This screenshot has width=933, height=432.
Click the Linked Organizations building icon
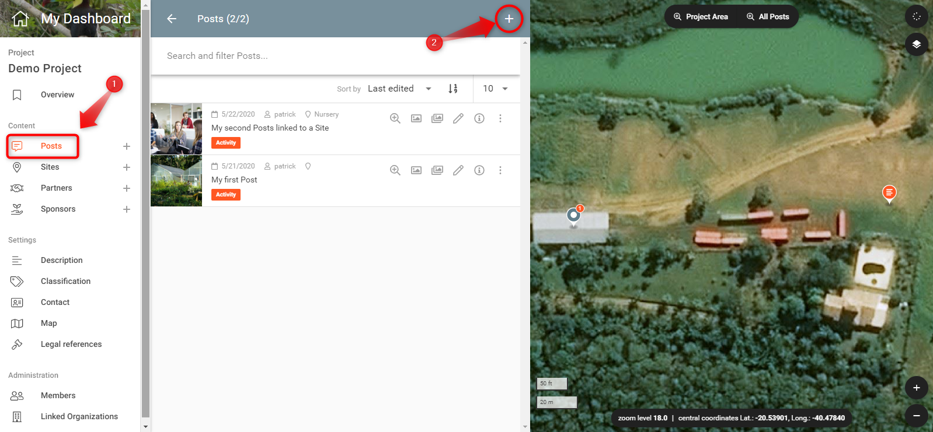tap(17, 417)
